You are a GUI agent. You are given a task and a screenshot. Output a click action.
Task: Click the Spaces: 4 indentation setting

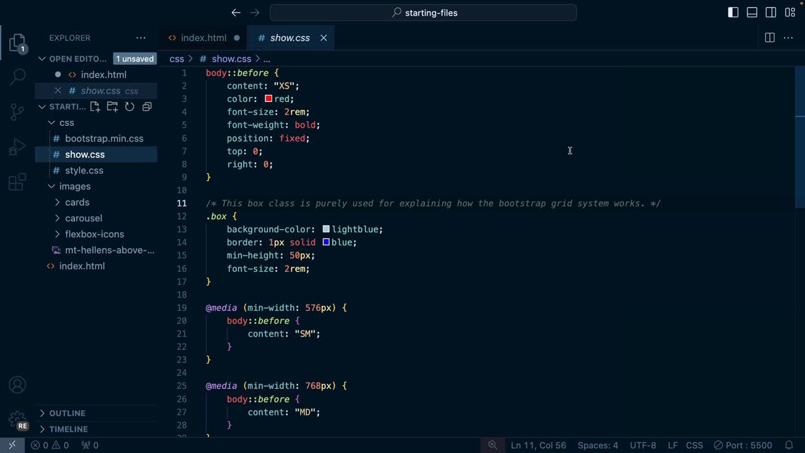point(597,445)
